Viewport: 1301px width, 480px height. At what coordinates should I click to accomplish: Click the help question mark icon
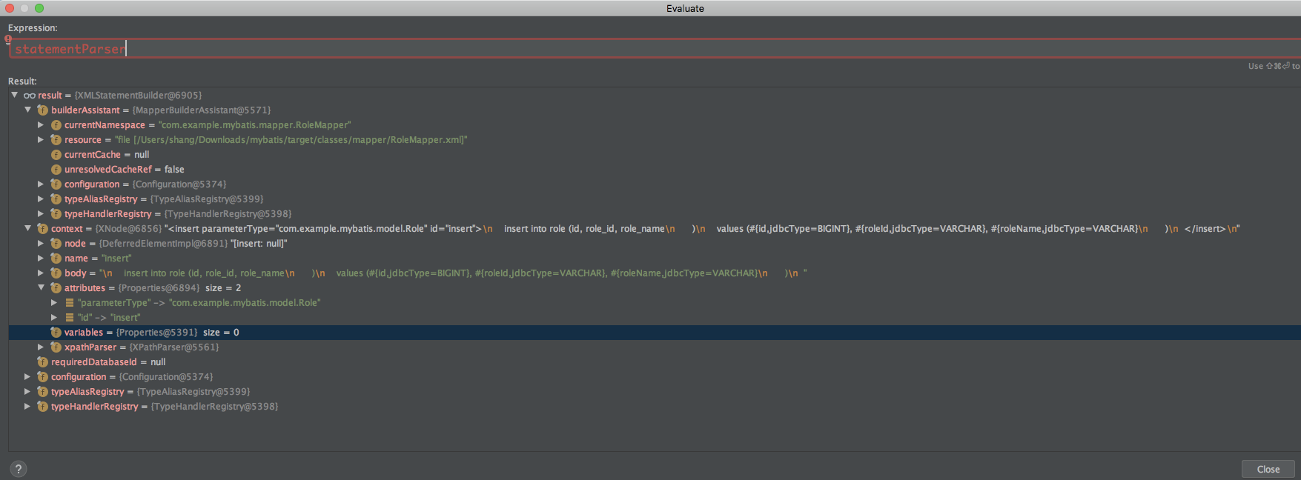(x=19, y=469)
